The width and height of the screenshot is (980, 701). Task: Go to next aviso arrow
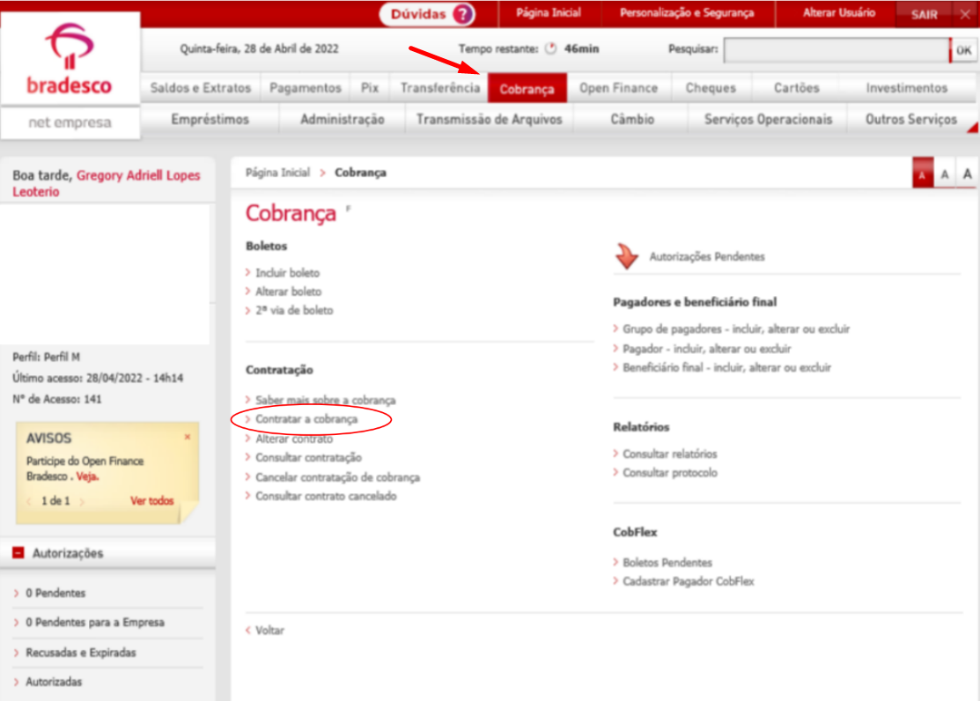coord(82,501)
